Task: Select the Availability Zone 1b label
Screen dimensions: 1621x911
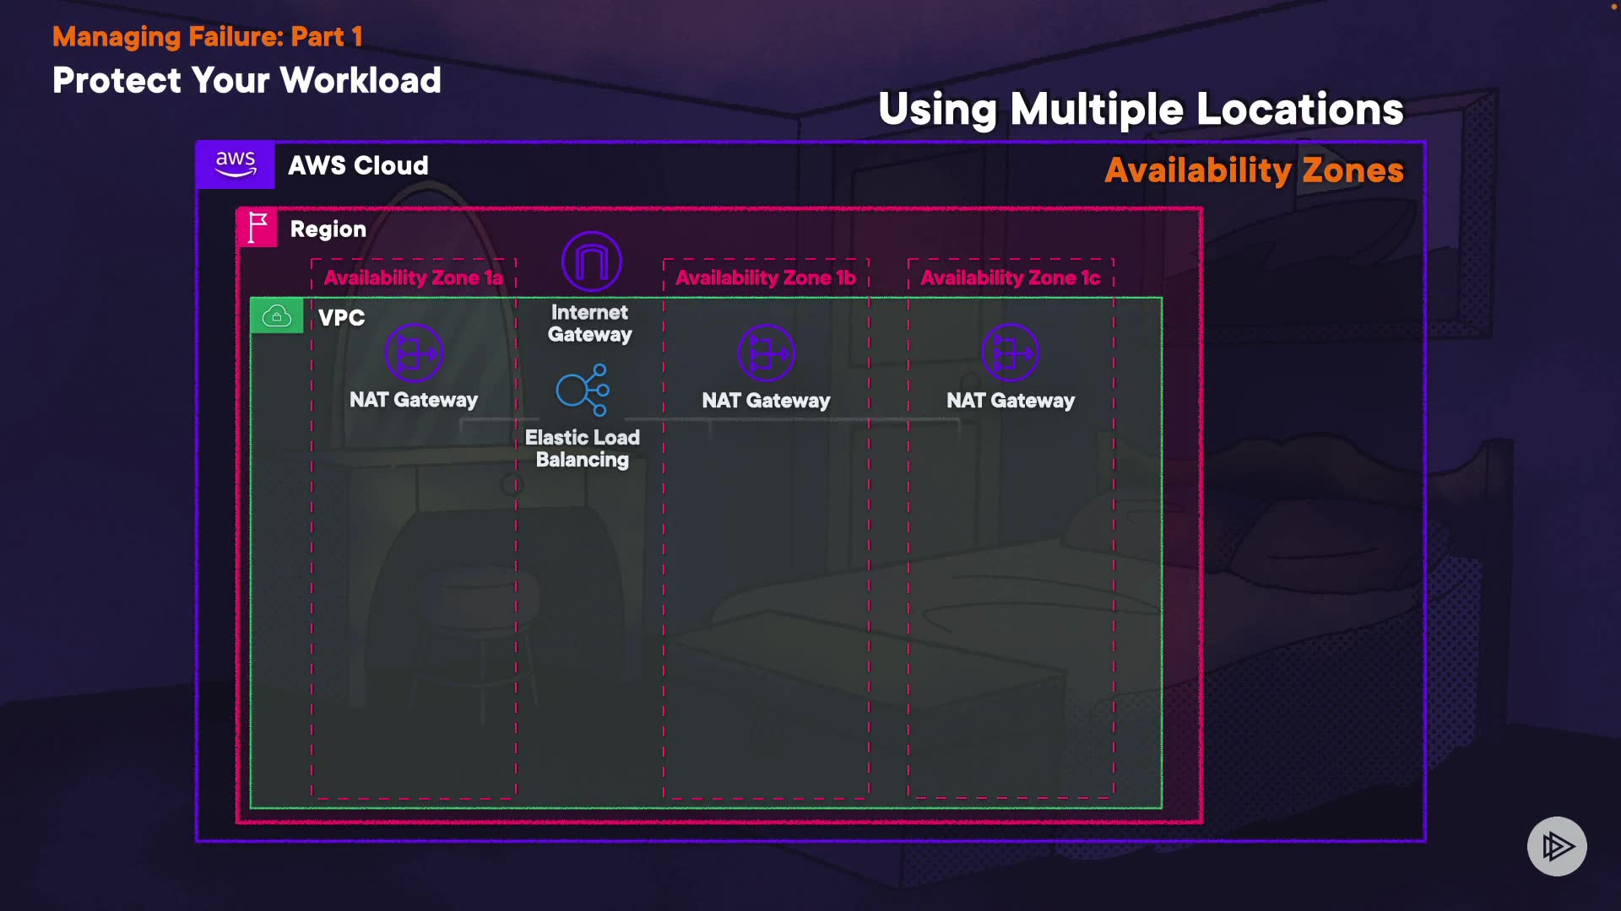Action: tap(766, 278)
